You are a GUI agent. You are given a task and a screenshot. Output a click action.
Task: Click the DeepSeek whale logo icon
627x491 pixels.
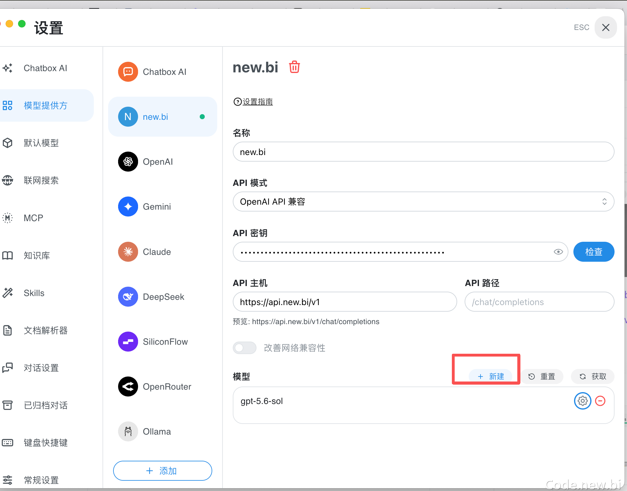tap(128, 297)
